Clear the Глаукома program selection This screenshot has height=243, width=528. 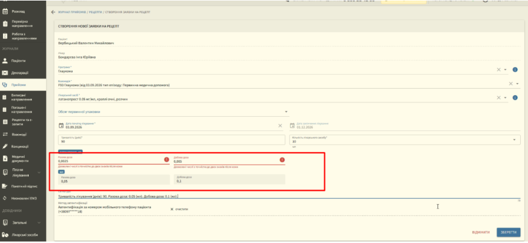[x=499, y=69]
